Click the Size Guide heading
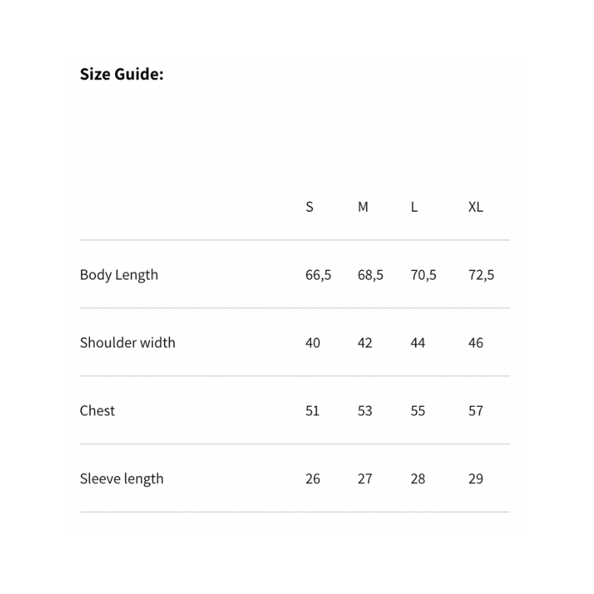The width and height of the screenshot is (594, 594). [x=122, y=74]
